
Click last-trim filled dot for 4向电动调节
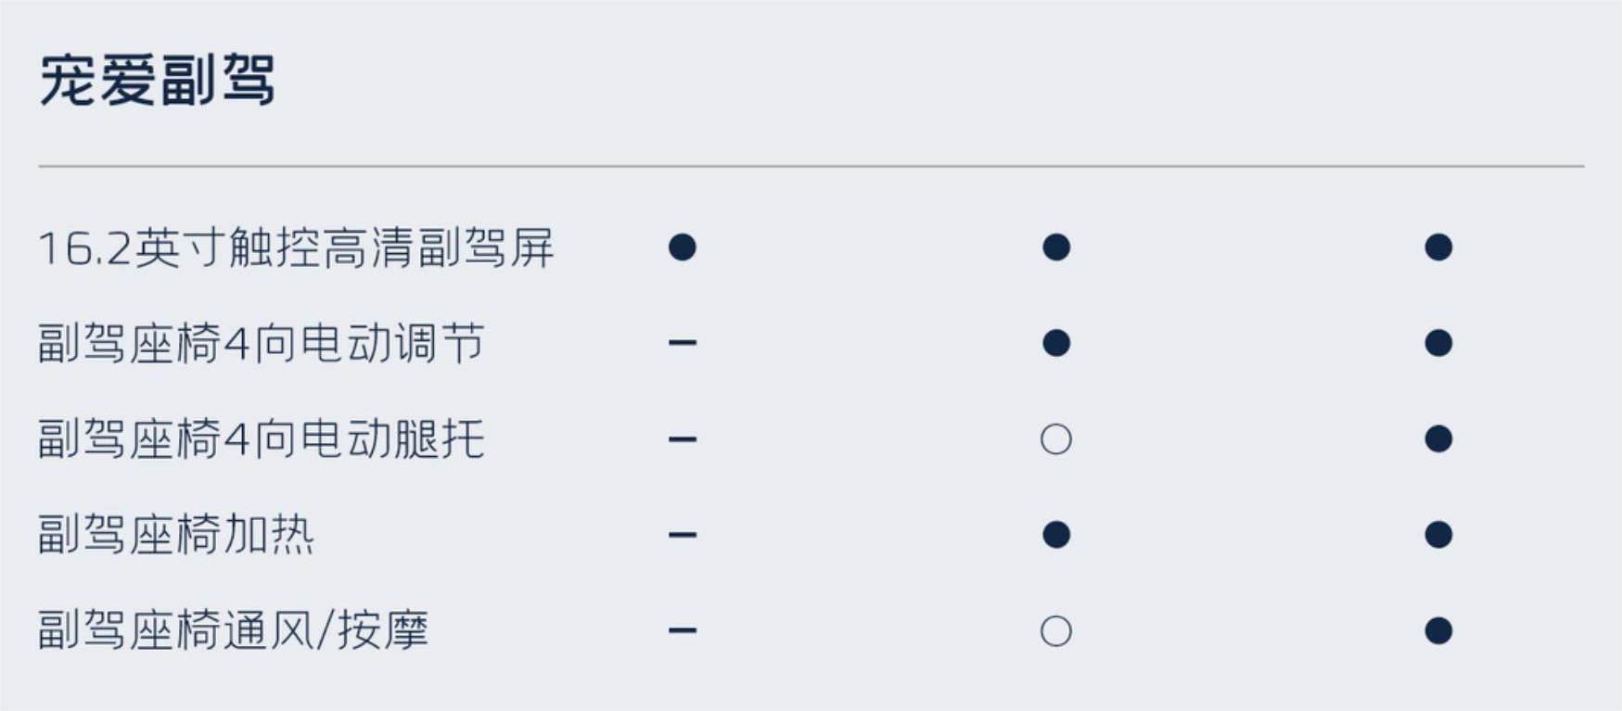click(x=1438, y=343)
